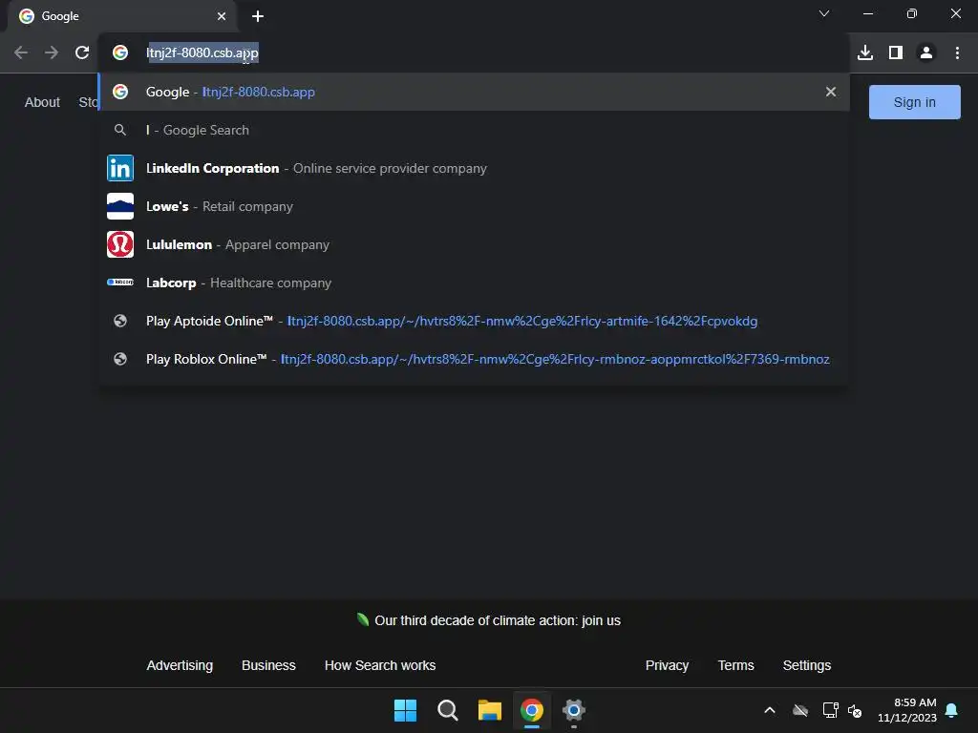Click the network display tray icon

pyautogui.click(x=830, y=710)
